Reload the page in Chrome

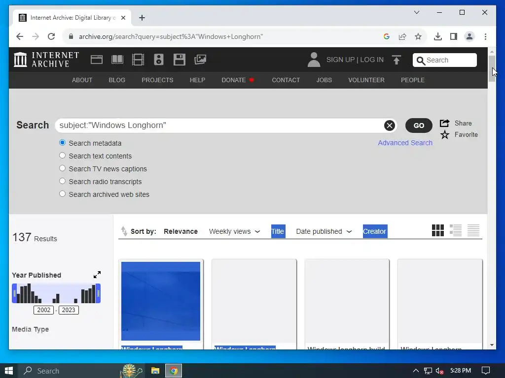point(51,36)
